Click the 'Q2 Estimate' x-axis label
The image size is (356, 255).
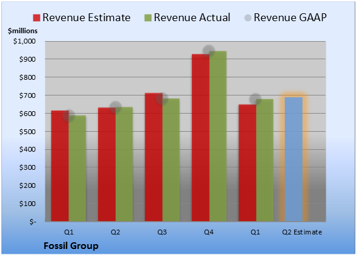pyautogui.click(x=302, y=232)
